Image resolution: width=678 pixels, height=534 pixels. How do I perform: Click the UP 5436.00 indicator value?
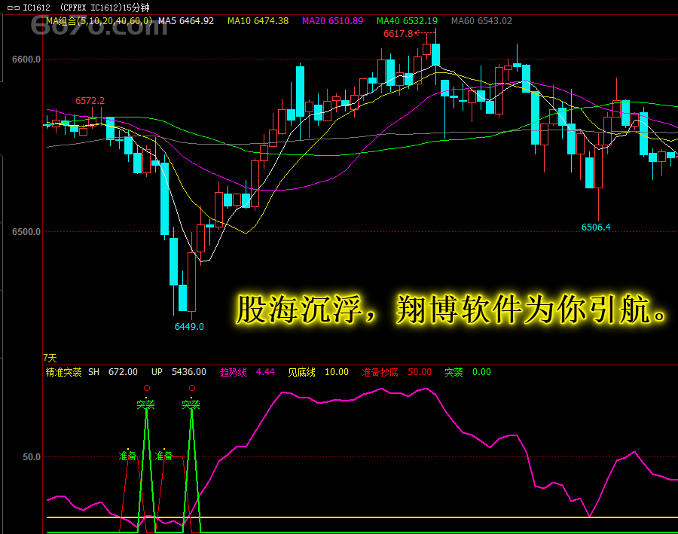[x=179, y=372]
